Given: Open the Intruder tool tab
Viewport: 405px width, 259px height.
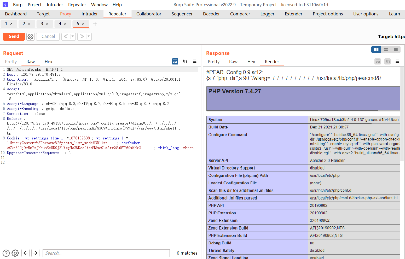Looking at the screenshot, I should click(90, 14).
